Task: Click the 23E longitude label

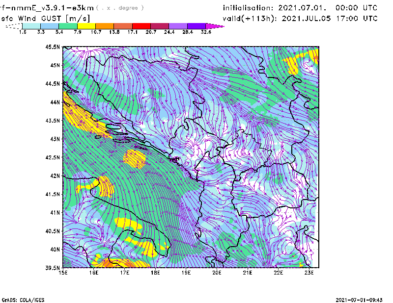Action: coord(309,273)
